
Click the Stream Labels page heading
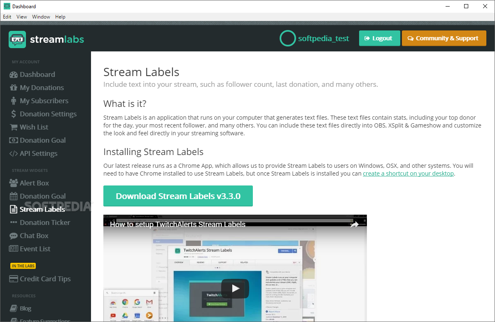coord(141,72)
